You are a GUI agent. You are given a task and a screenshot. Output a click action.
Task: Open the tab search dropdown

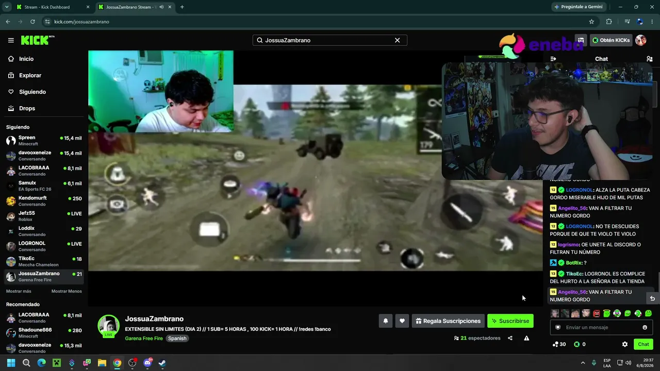click(x=7, y=7)
